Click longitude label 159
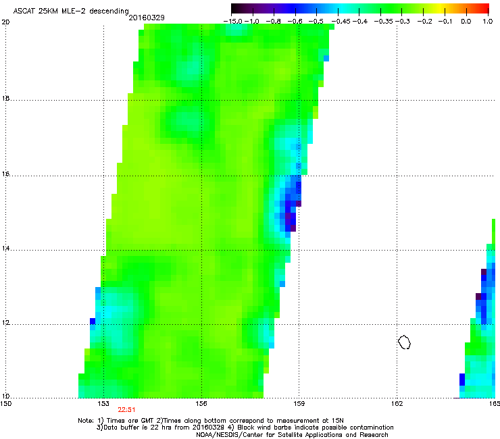500x439 pixels. pyautogui.click(x=299, y=404)
